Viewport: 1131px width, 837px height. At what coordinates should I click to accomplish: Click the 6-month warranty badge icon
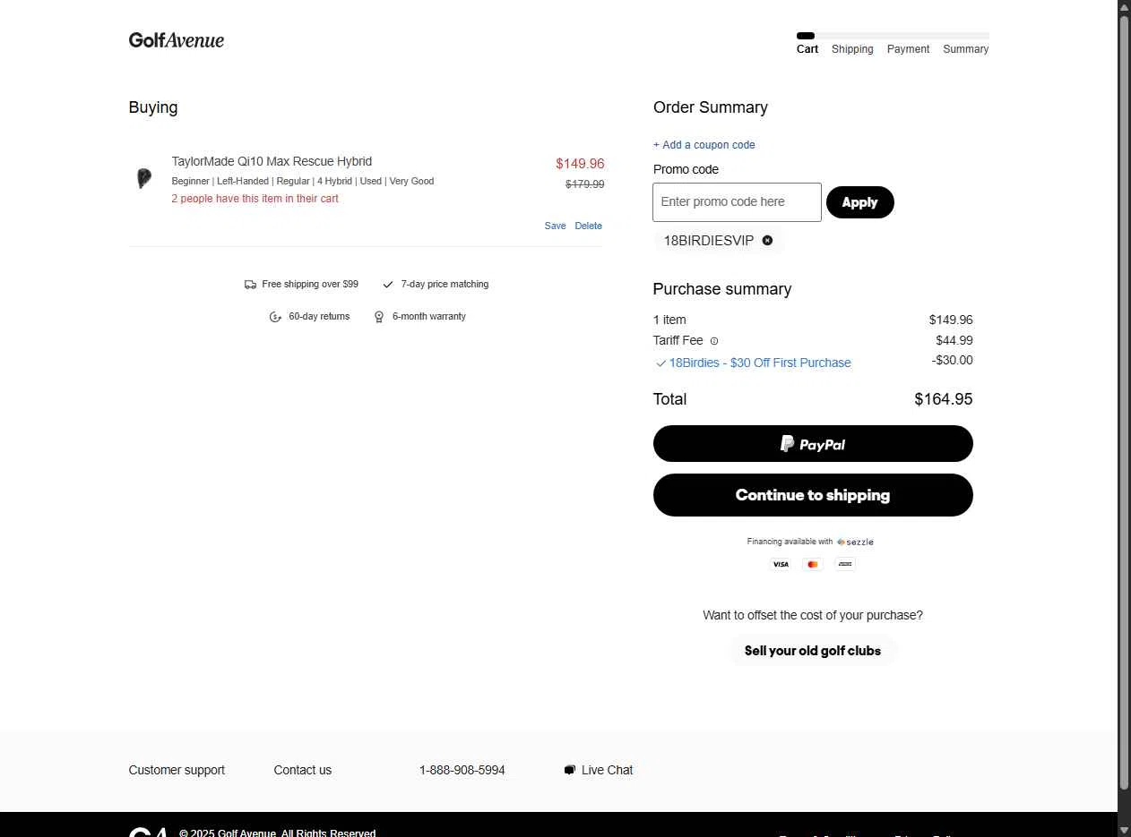point(379,317)
